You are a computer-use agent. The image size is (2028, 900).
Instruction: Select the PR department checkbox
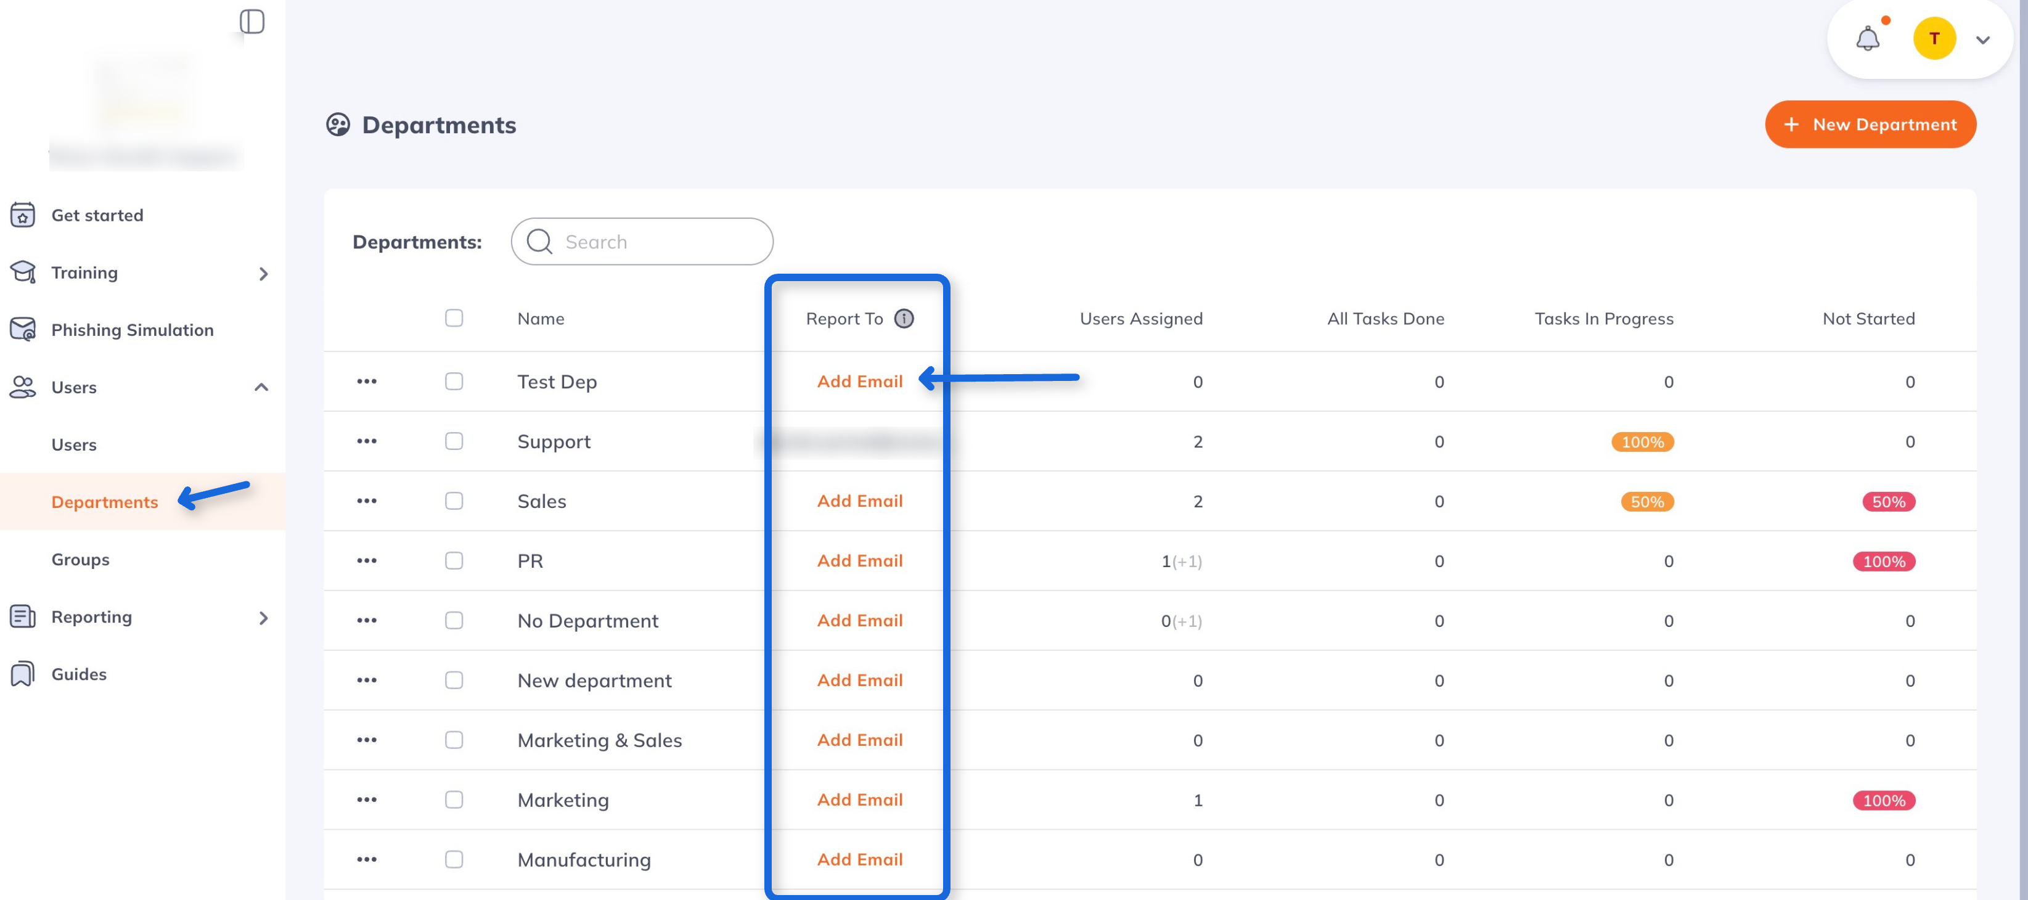tap(454, 560)
